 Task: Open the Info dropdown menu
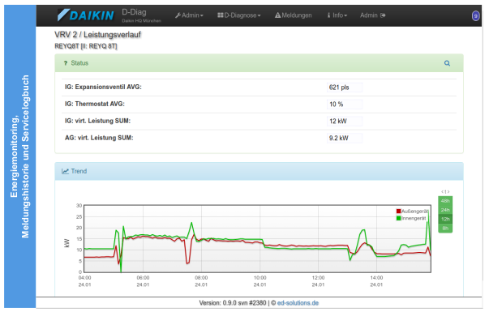point(337,15)
